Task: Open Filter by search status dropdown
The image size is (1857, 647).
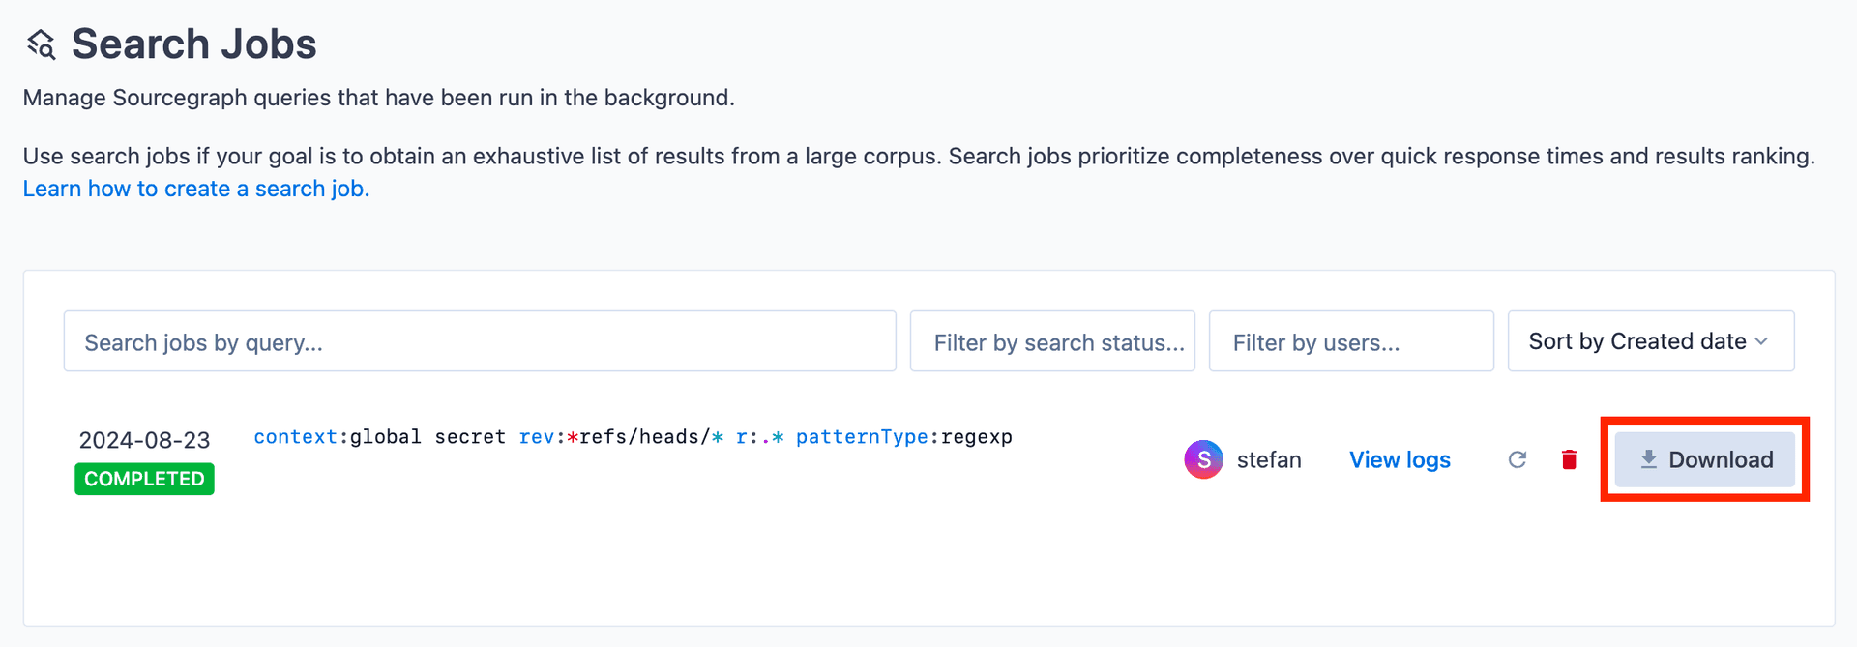Action: point(1052,341)
